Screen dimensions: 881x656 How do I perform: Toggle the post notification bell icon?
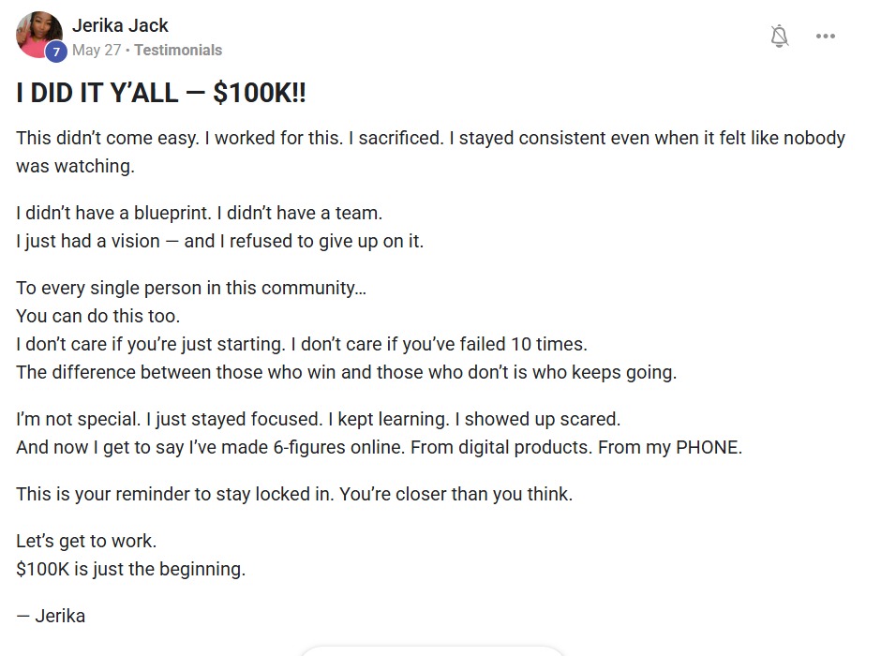pyautogui.click(x=779, y=37)
